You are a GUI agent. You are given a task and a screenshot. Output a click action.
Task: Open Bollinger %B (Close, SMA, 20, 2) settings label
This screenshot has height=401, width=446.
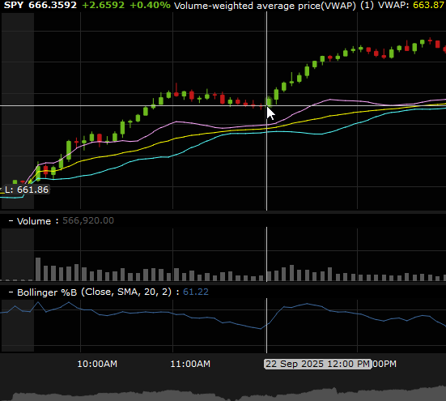tap(94, 292)
